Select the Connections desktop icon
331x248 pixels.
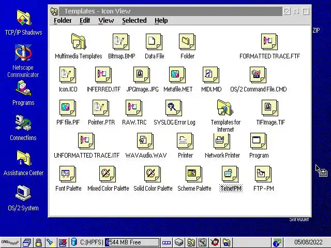coord(23,123)
